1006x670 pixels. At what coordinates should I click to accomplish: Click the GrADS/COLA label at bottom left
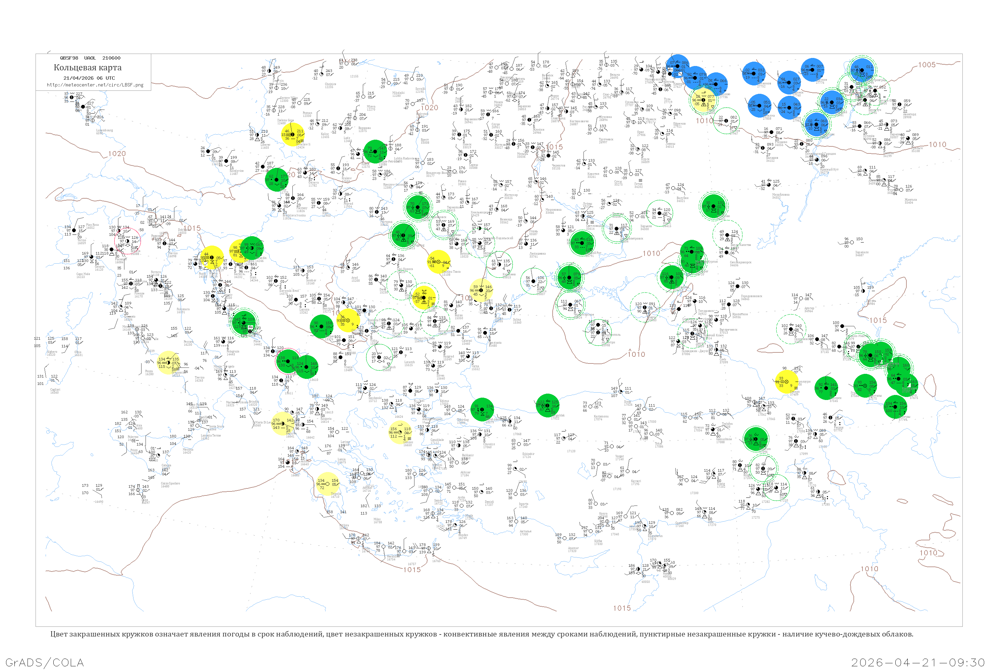click(45, 662)
